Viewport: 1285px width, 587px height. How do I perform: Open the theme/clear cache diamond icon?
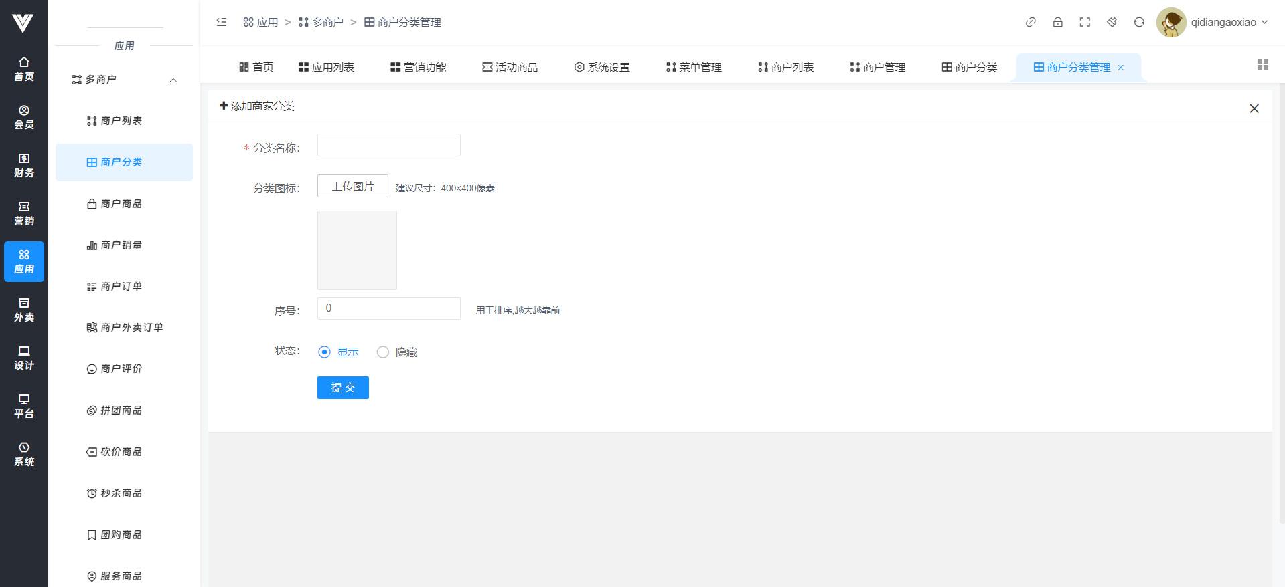tap(1112, 22)
